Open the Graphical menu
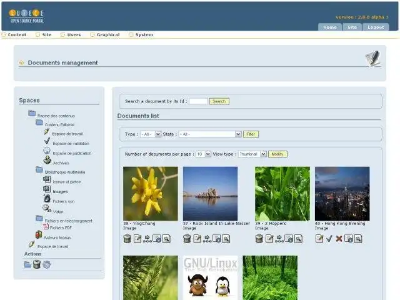This screenshot has width=400, height=300. (108, 35)
